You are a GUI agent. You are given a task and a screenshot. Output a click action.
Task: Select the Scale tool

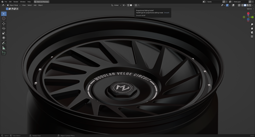click(x=4, y=33)
